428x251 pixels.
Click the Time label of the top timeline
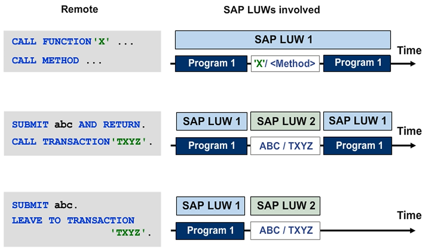point(409,50)
